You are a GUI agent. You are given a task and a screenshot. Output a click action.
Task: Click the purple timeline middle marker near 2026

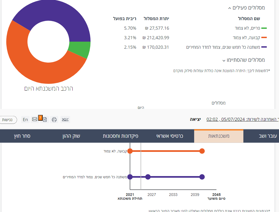click(148, 177)
